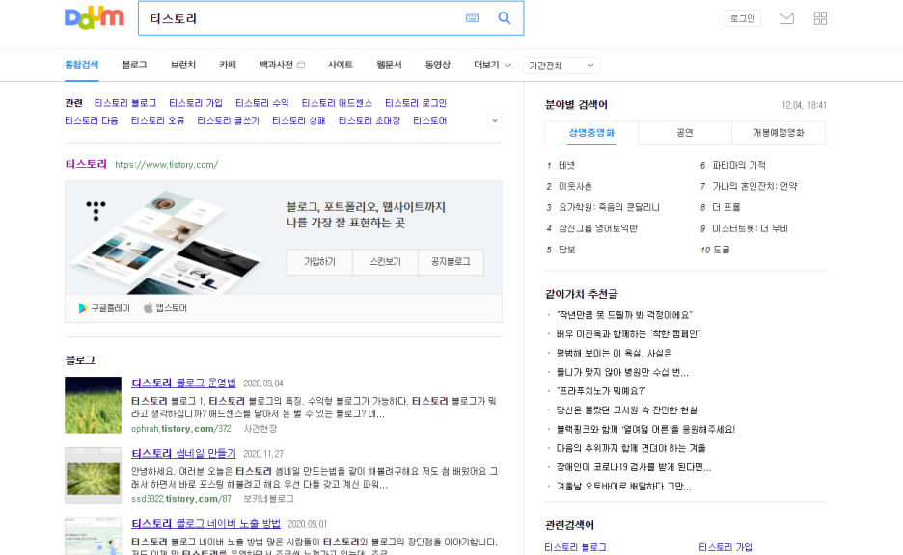Click the 공지블로그 button

click(x=451, y=262)
